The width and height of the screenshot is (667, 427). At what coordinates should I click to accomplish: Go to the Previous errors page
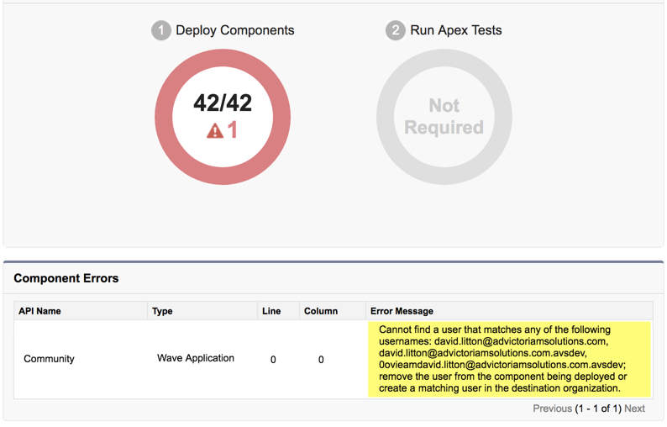(552, 409)
